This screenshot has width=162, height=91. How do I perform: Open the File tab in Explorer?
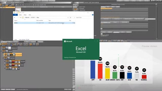(15, 15)
